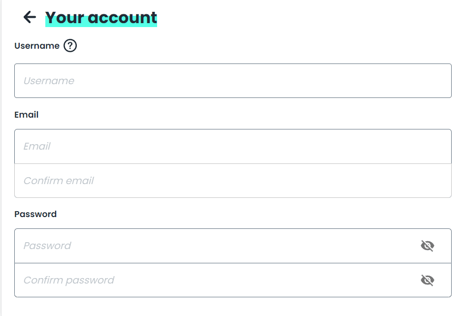Go back using the left arrow
Viewport: 463px width, 316px height.
(30, 17)
